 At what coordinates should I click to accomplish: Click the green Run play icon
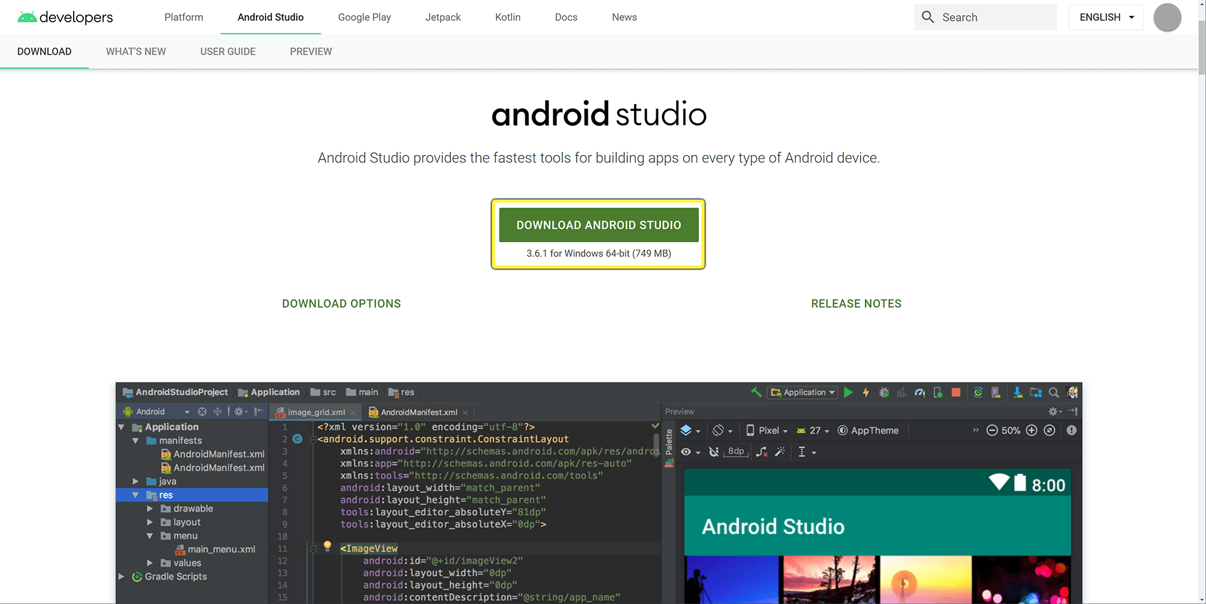click(848, 393)
